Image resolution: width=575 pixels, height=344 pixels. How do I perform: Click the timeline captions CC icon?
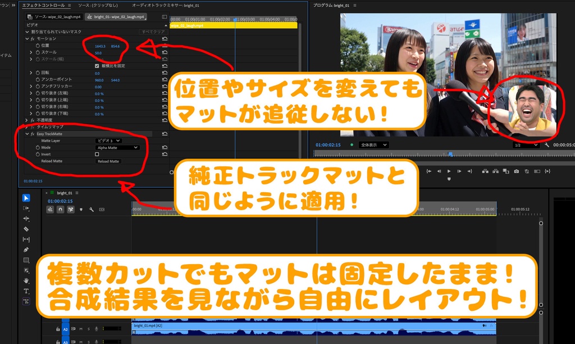tap(102, 209)
